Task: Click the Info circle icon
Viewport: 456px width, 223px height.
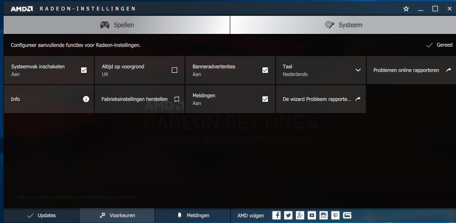Action: click(86, 99)
